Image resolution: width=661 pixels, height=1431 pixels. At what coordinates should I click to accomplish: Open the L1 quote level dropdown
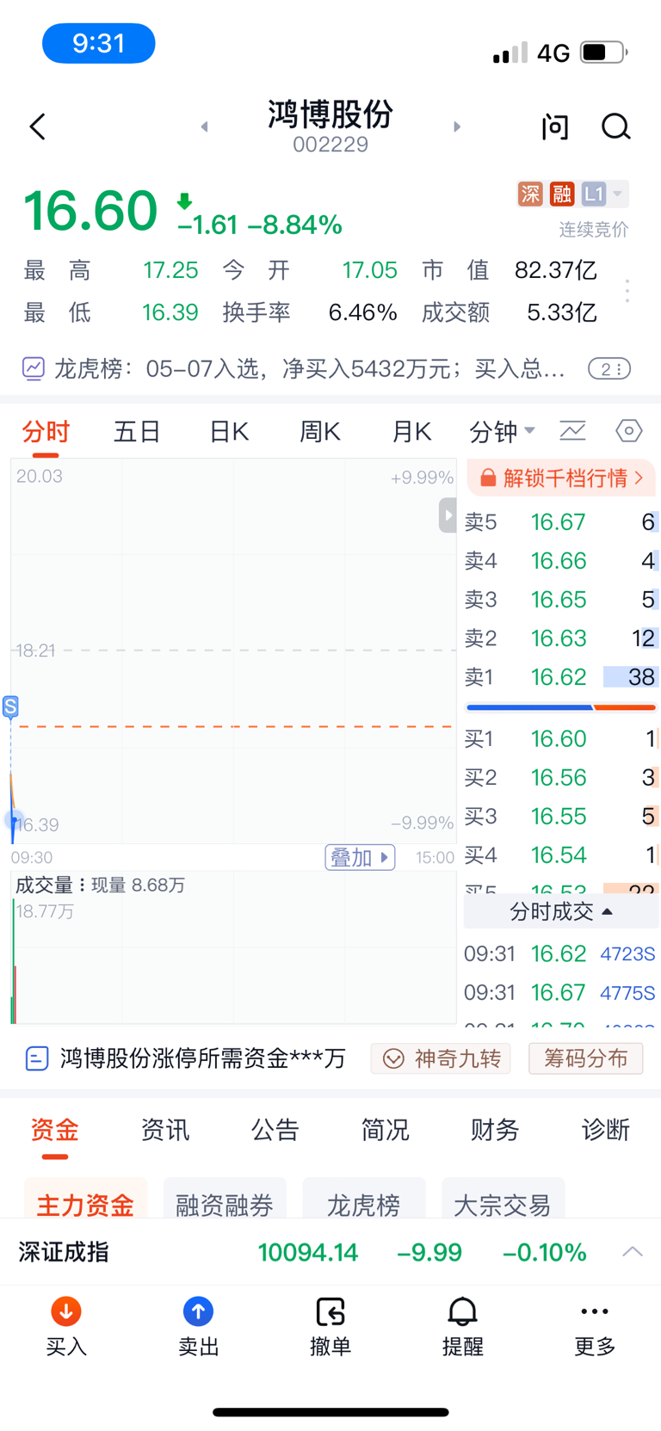click(603, 194)
